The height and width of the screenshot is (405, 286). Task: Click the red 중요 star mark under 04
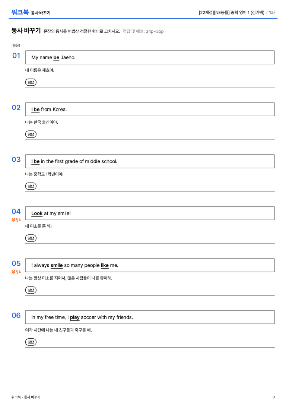[x=16, y=220]
